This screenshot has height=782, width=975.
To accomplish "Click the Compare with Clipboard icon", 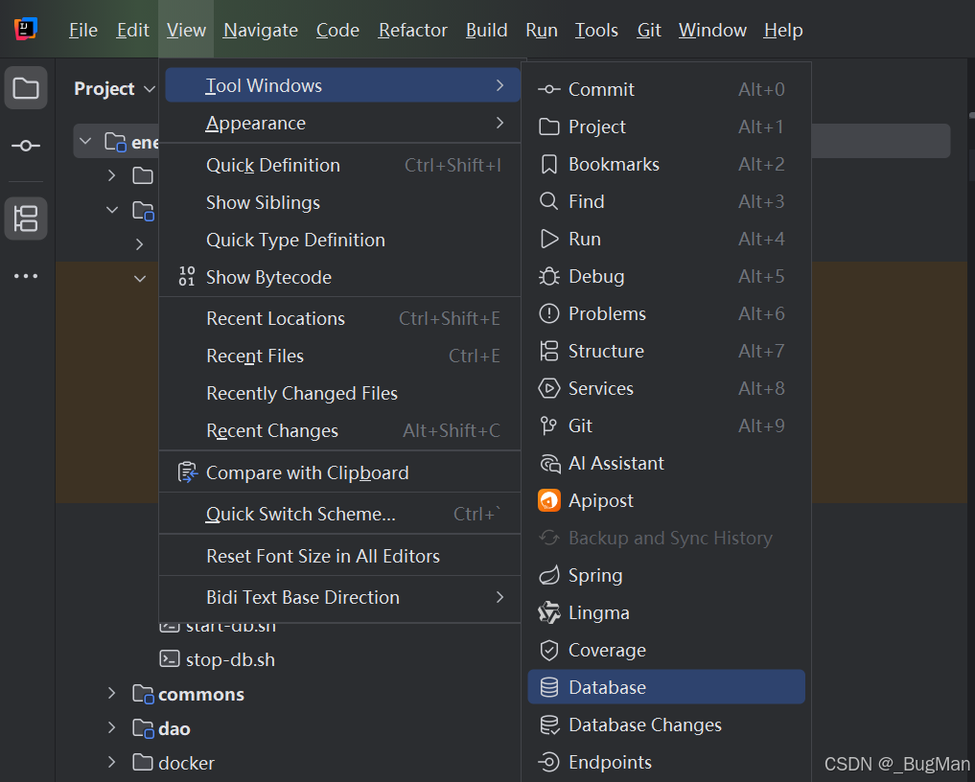I will pyautogui.click(x=187, y=472).
